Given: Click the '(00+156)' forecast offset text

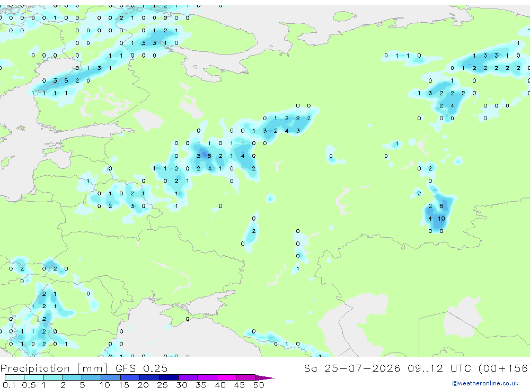Looking at the screenshot, I should tap(504, 368).
